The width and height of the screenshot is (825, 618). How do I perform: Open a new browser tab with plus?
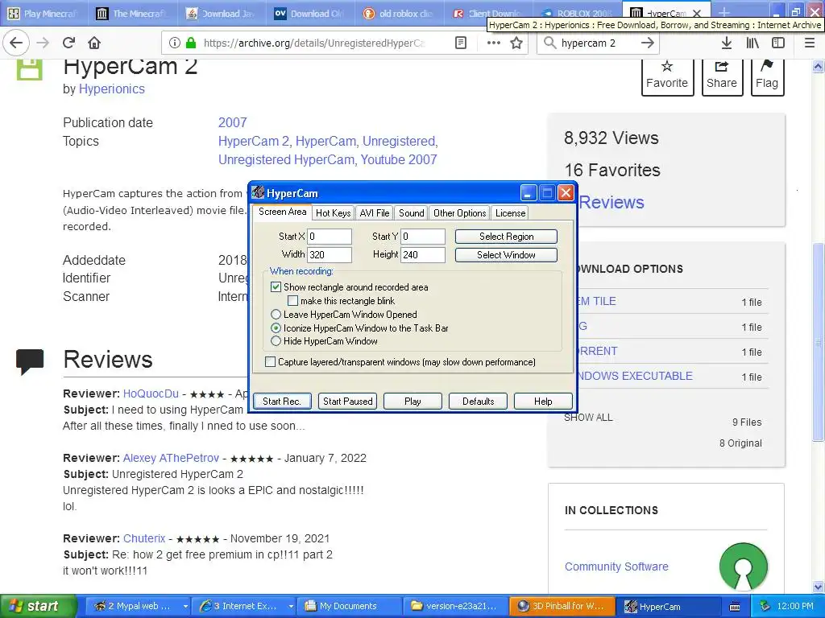point(724,13)
